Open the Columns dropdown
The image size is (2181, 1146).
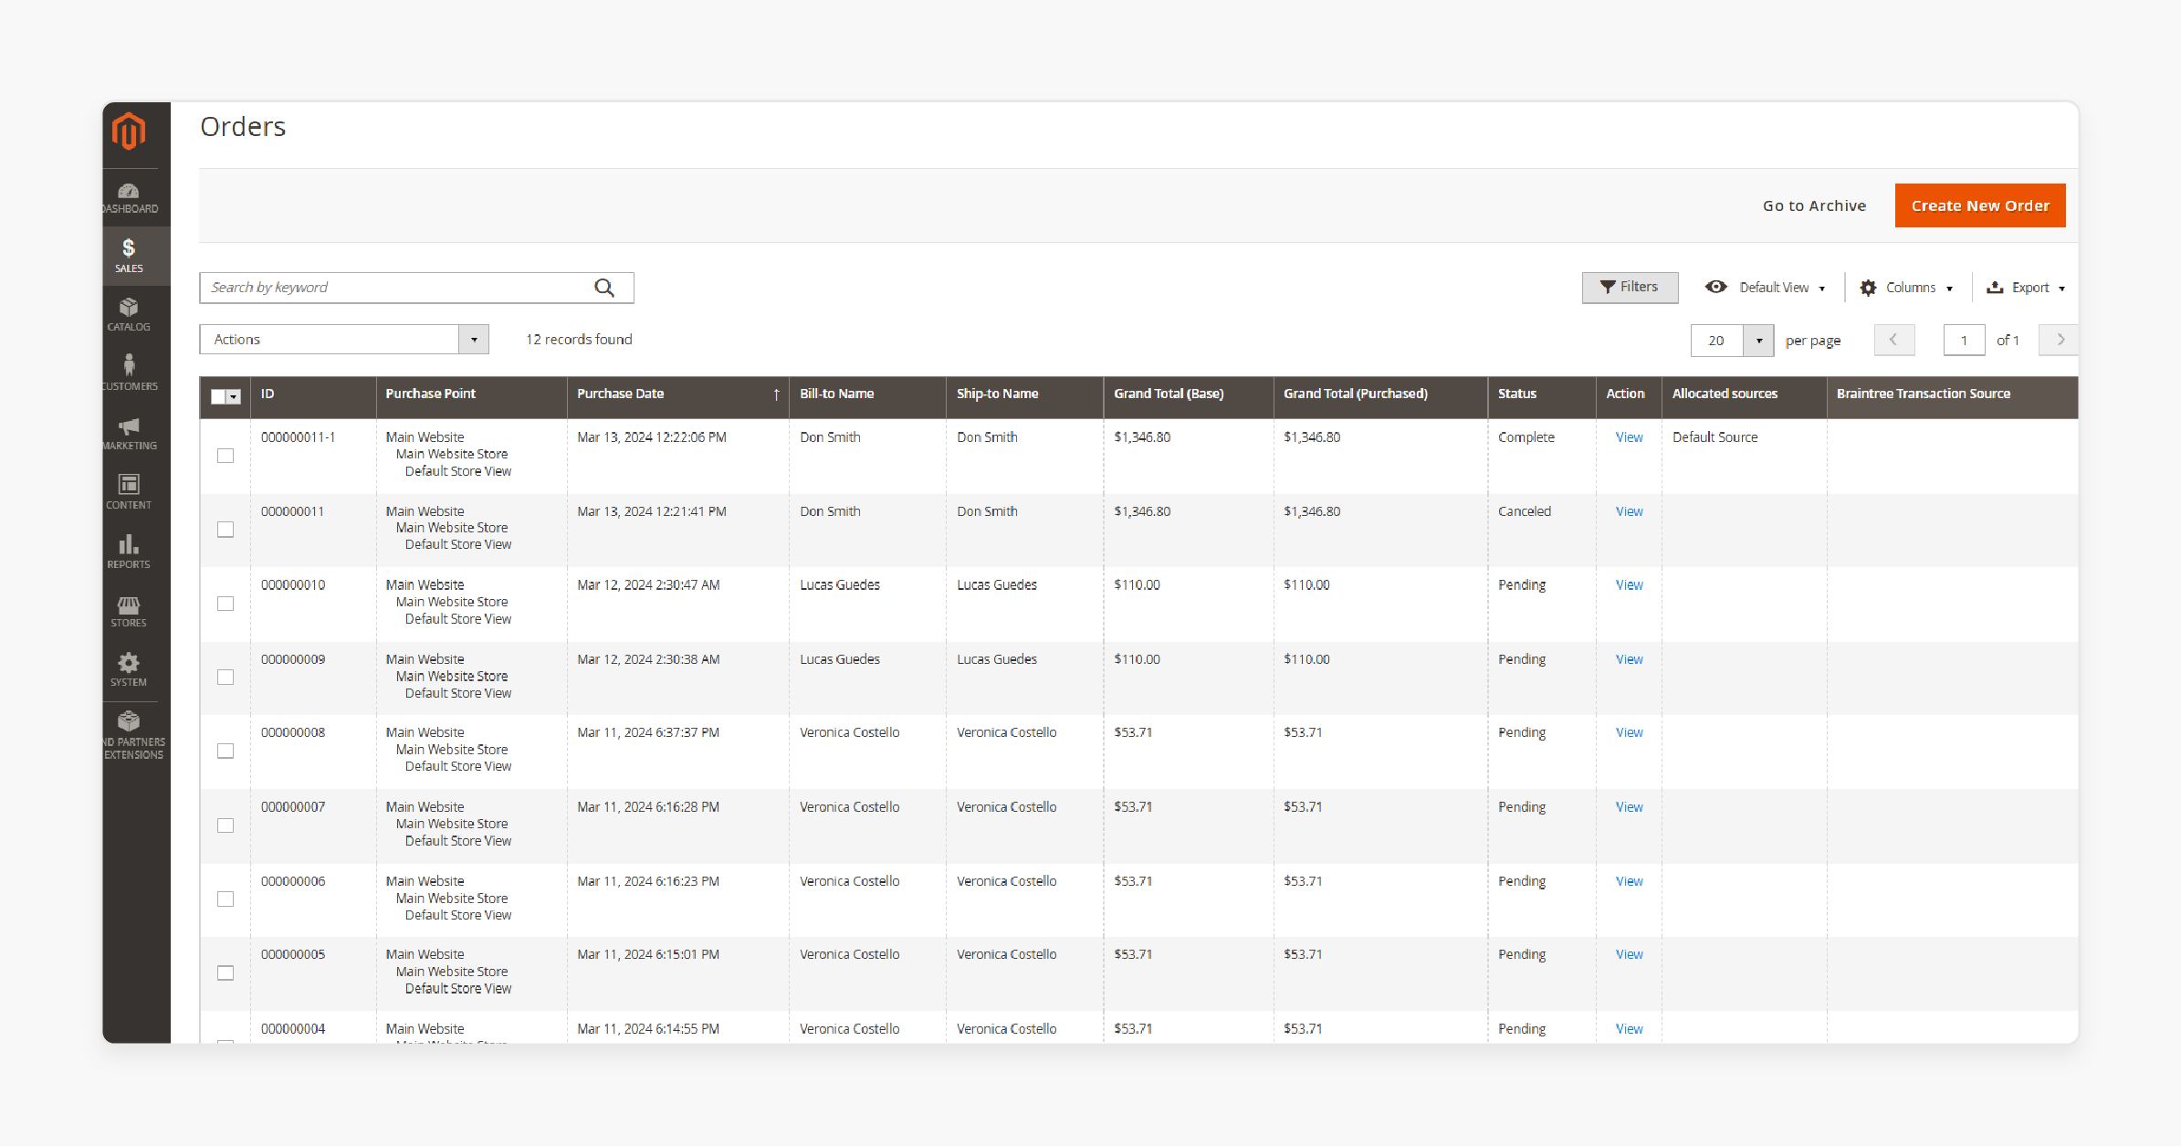pyautogui.click(x=1907, y=288)
